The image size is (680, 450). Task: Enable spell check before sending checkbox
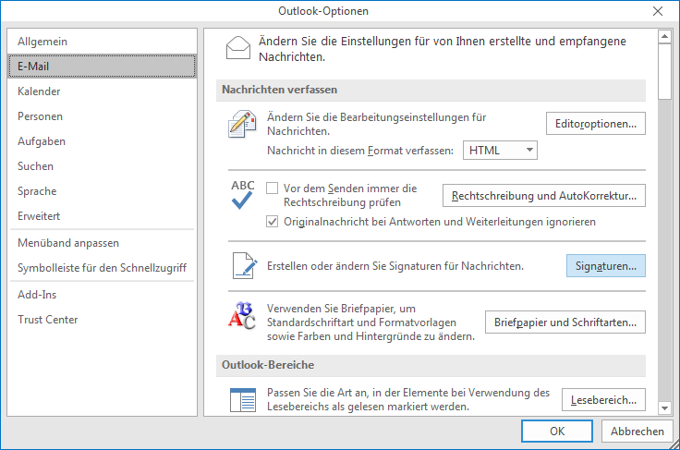click(272, 189)
